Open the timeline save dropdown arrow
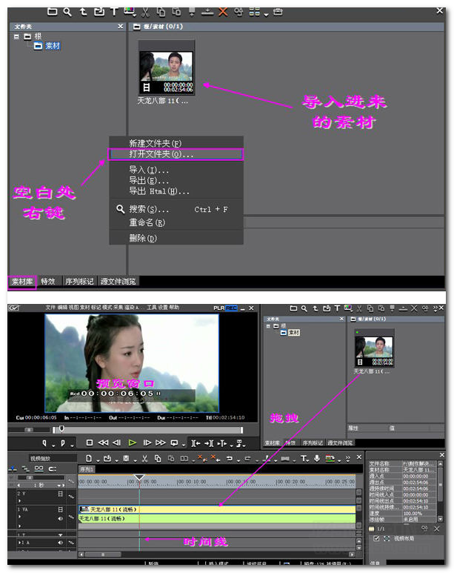Screen dimensions: 454x573 click(134, 461)
